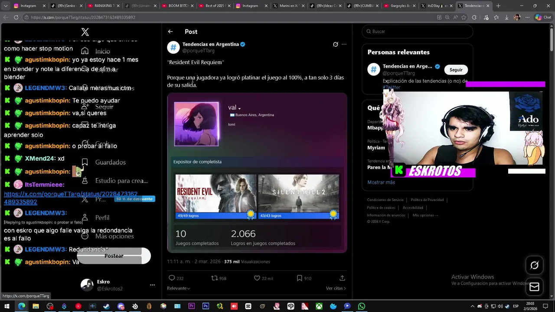Viewport: 555px width, 312px height.
Task: Bookmark the post (910 icon)
Action: tap(299, 278)
